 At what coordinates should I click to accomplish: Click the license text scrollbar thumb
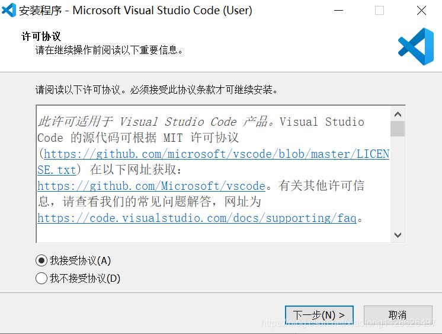click(398, 129)
